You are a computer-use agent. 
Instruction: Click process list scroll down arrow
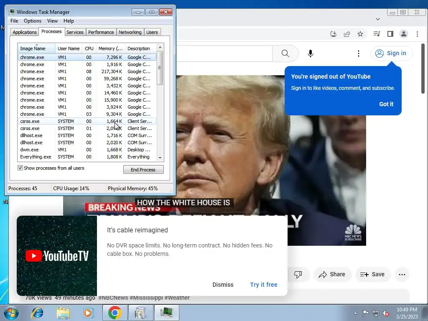160,158
